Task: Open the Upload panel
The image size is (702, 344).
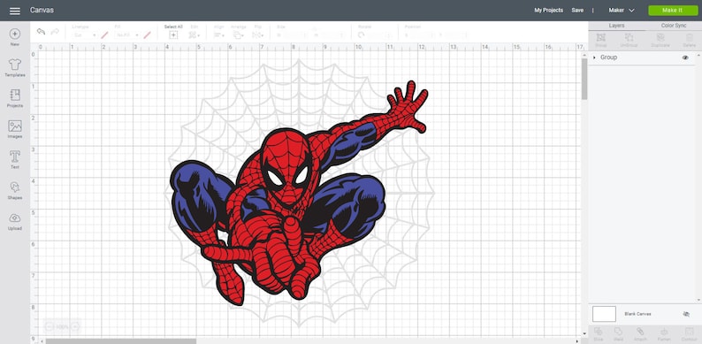Action: point(15,221)
